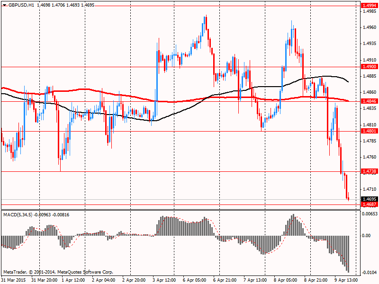Click the 1.4960 price scale value

click(370, 27)
